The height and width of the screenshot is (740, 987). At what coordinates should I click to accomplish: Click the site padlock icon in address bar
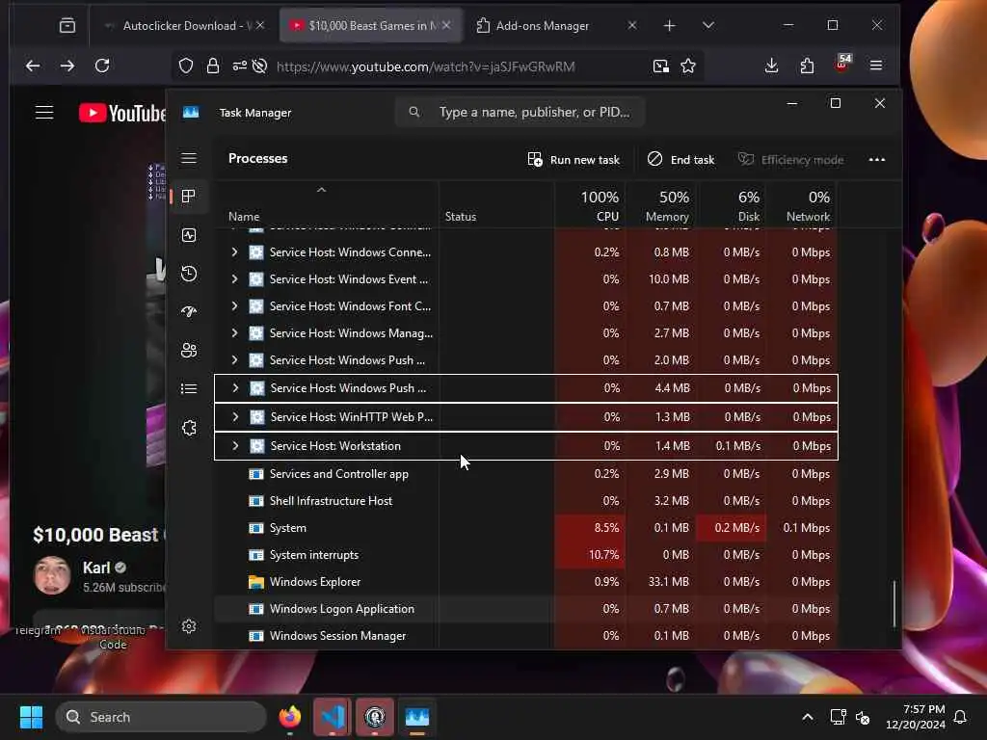[213, 66]
